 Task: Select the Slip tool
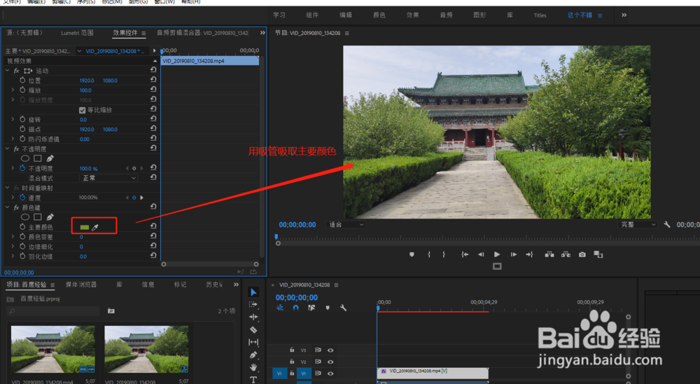pyautogui.click(x=253, y=343)
